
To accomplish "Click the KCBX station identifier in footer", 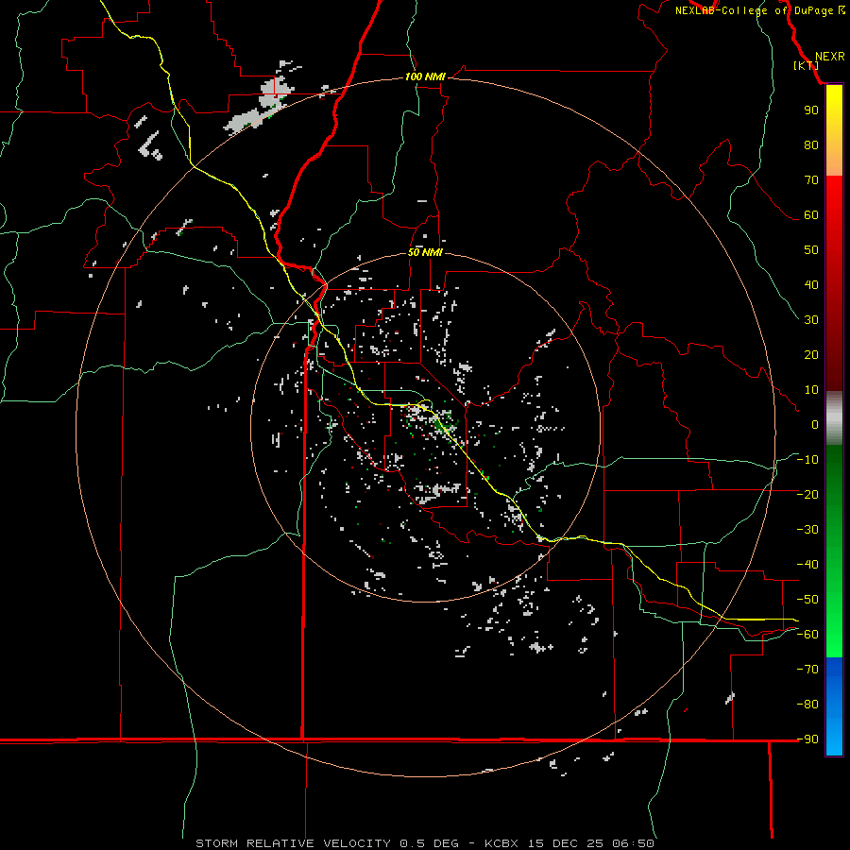I will (501, 843).
